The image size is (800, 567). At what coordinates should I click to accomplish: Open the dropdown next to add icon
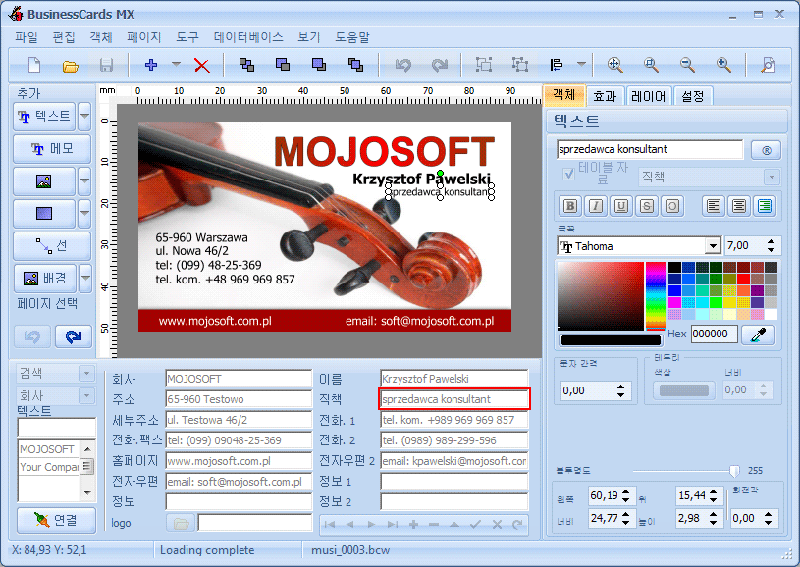tap(176, 64)
